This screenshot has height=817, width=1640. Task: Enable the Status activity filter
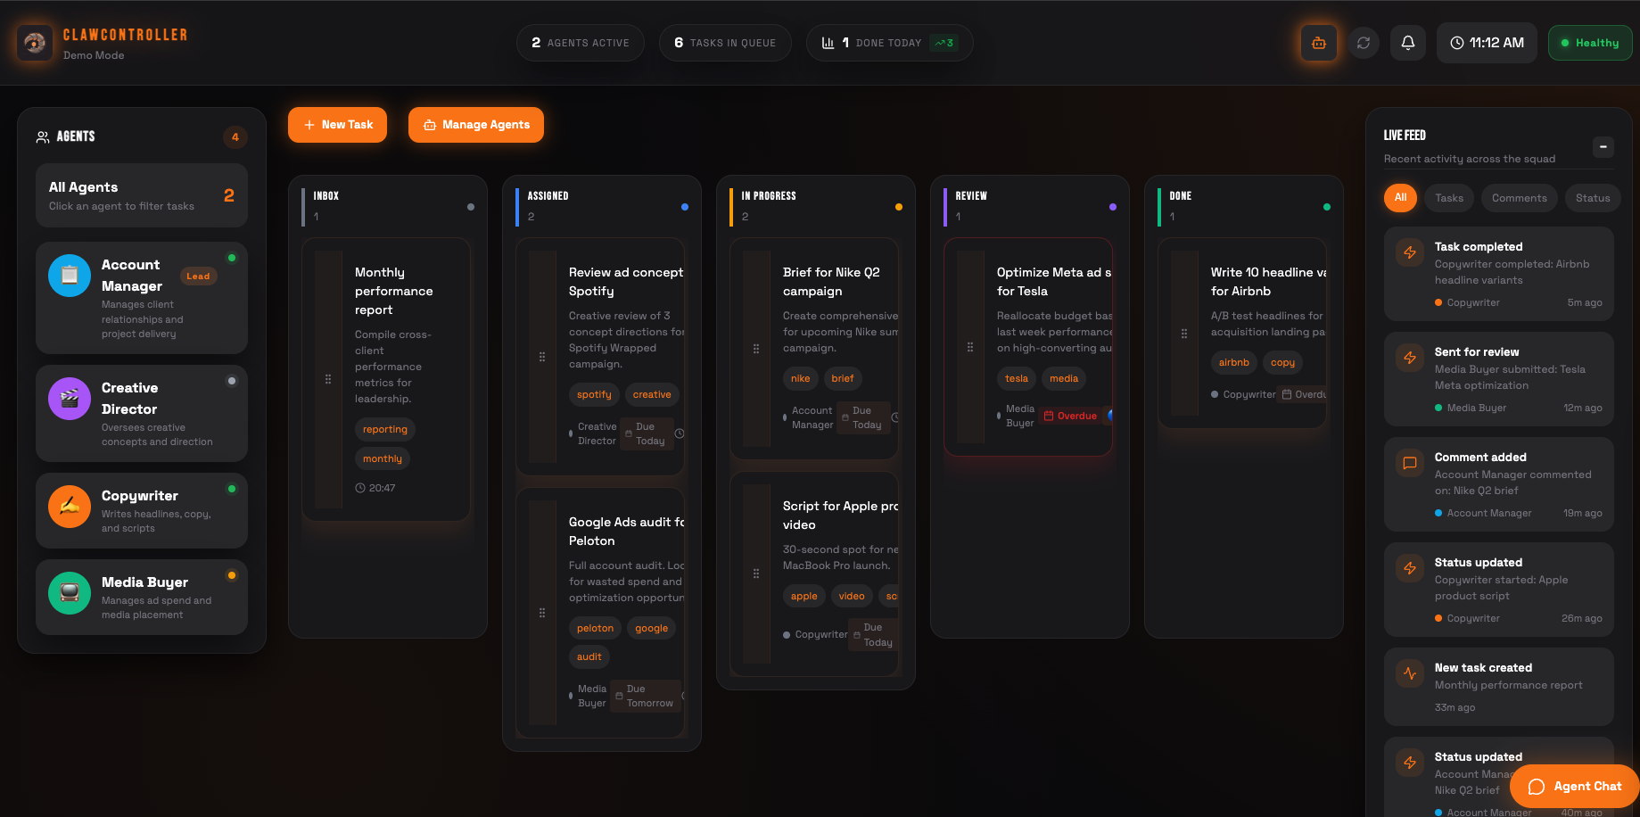[1593, 197]
